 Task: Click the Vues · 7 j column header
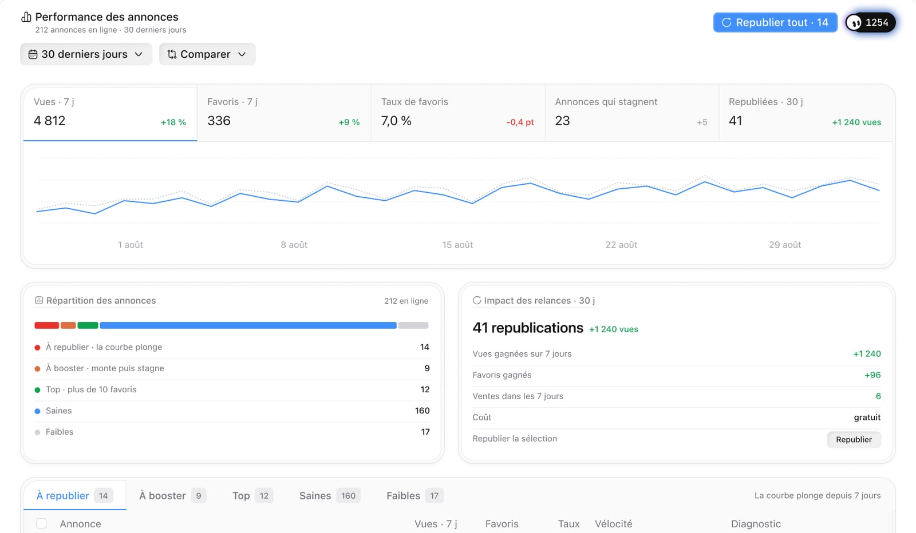pyautogui.click(x=436, y=524)
